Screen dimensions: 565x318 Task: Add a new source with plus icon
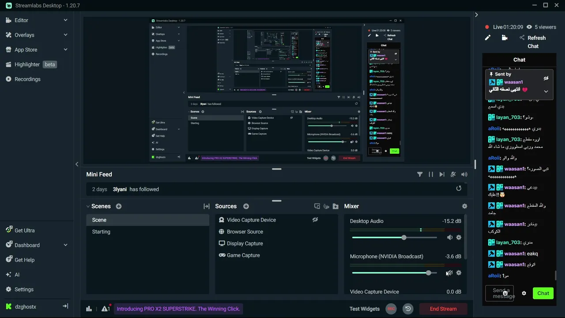(x=246, y=206)
